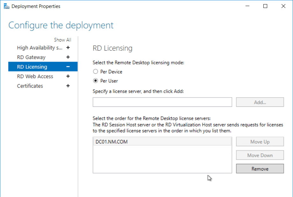Expand the RD Web Access section

68,76
